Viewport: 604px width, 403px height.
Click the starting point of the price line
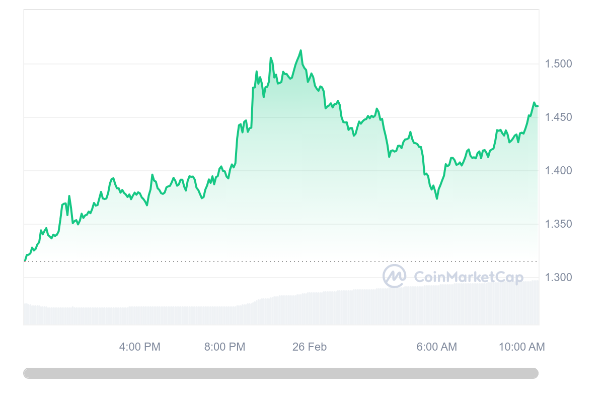coord(24,260)
